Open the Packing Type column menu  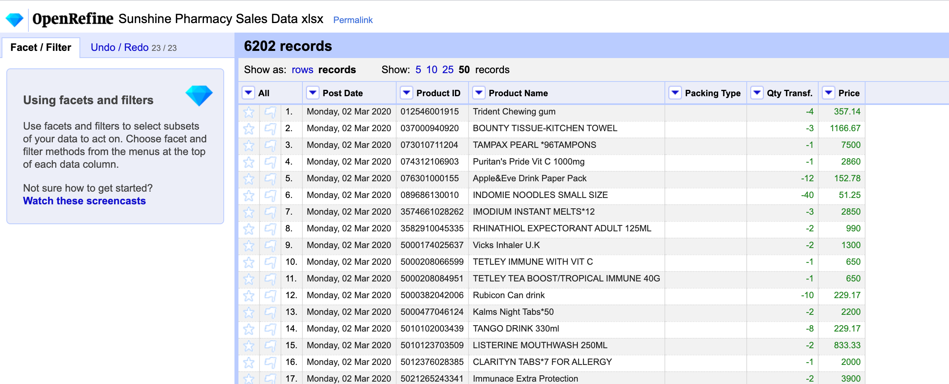pos(675,93)
